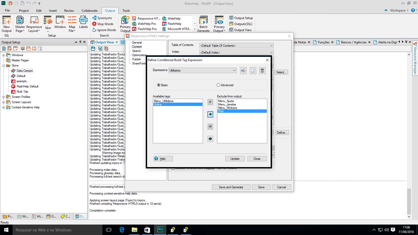This screenshot has width=418, height=235.
Task: Expand the Context-Sensitive Help folder
Action: [x=4, y=107]
